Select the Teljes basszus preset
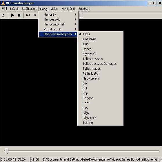 point(100,59)
